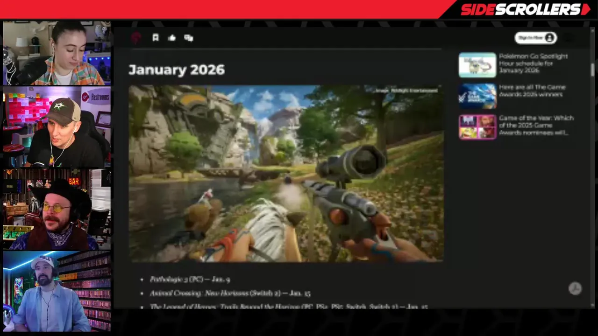Open comments via the speech bubbles icon
This screenshot has width=598, height=336.
coord(189,38)
